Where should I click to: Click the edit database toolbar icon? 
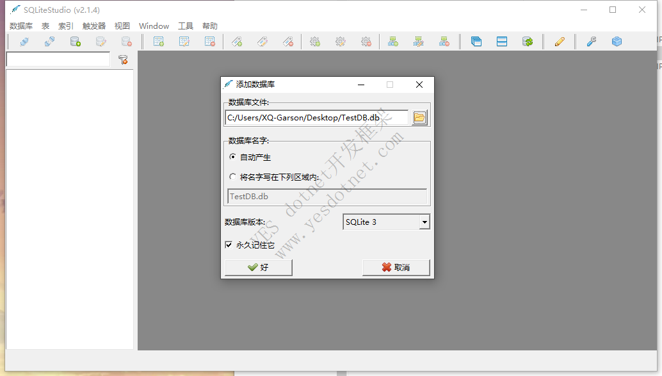click(101, 42)
